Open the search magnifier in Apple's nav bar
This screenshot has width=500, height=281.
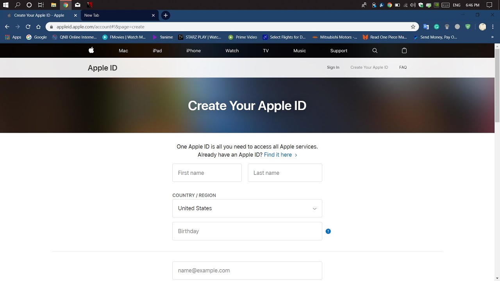[x=375, y=50]
